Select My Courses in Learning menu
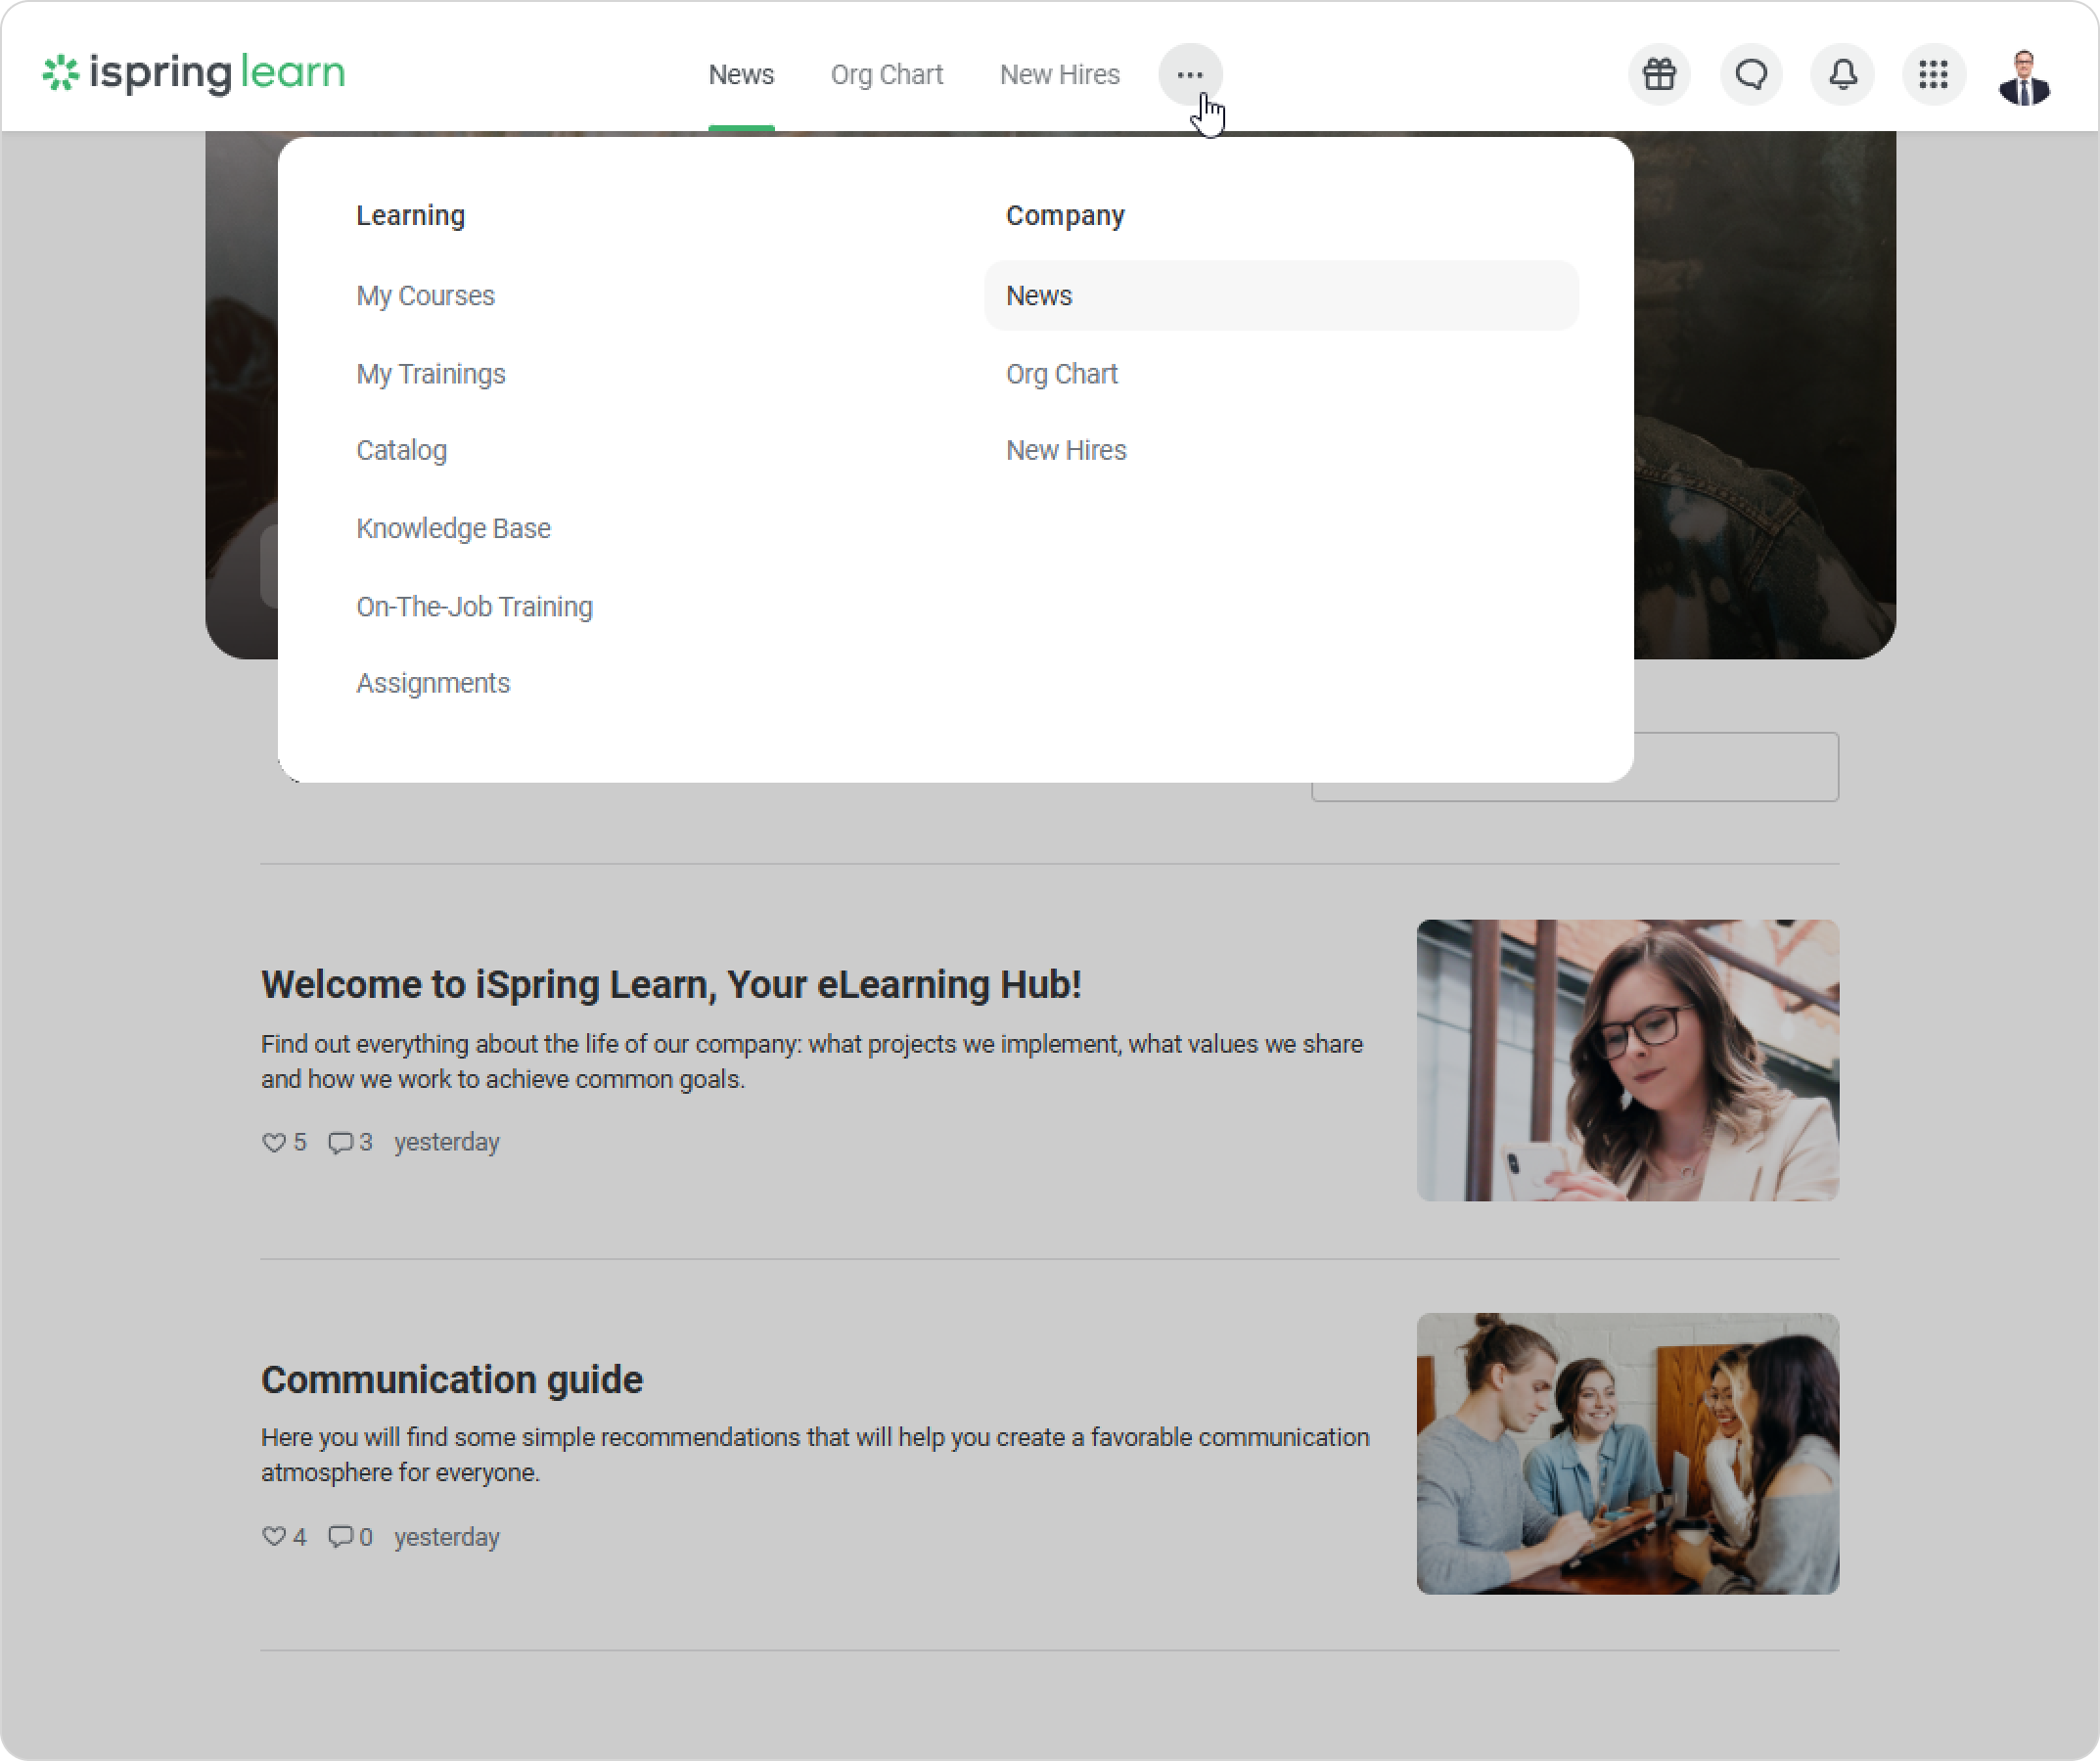The height and width of the screenshot is (1761, 2100). 425,296
